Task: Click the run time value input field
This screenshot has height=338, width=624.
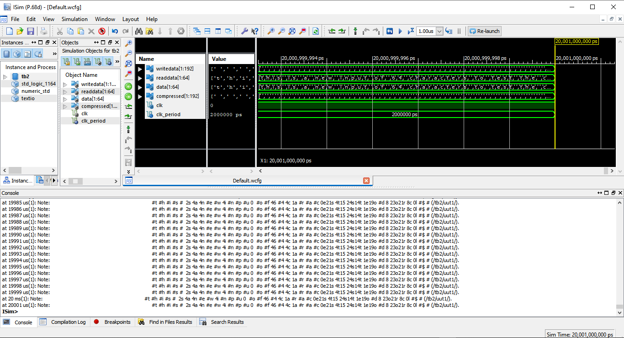Action: point(426,31)
